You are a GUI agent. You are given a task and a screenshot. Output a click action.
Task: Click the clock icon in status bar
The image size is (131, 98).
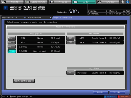[x=2, y=96]
